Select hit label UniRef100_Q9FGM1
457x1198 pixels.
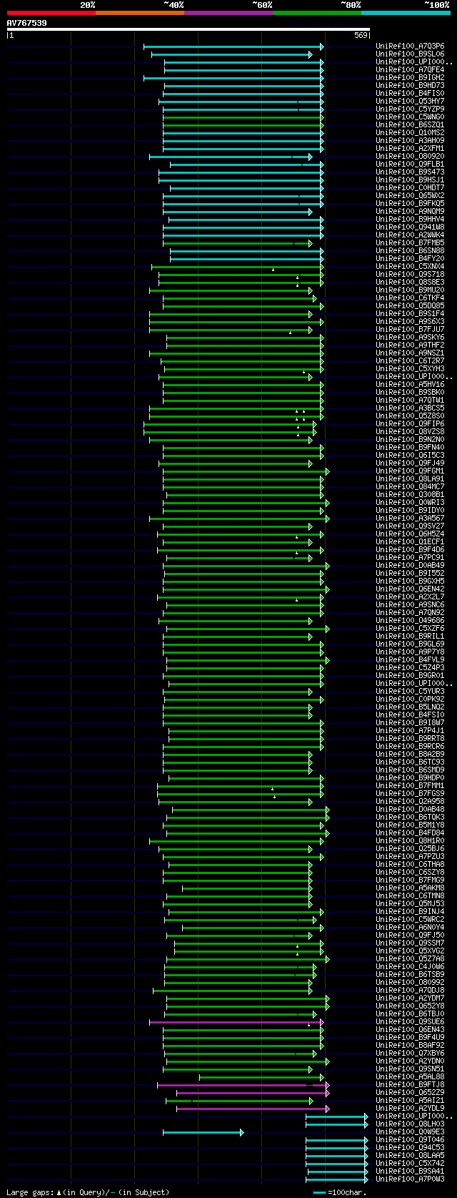click(x=410, y=471)
